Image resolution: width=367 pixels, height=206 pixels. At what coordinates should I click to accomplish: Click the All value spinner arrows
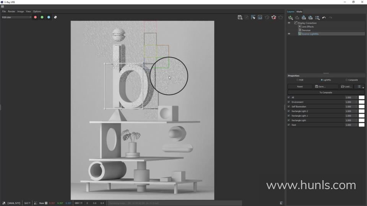(356, 97)
